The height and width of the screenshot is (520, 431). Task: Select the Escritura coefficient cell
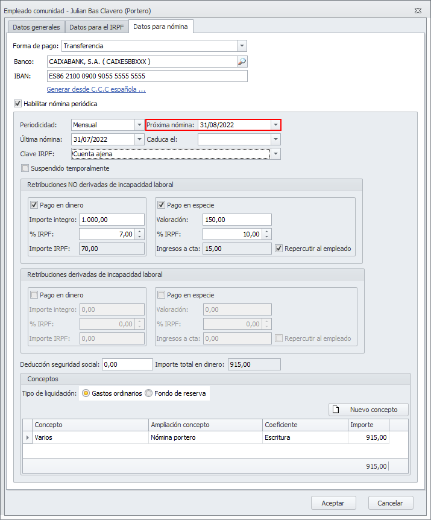point(305,437)
